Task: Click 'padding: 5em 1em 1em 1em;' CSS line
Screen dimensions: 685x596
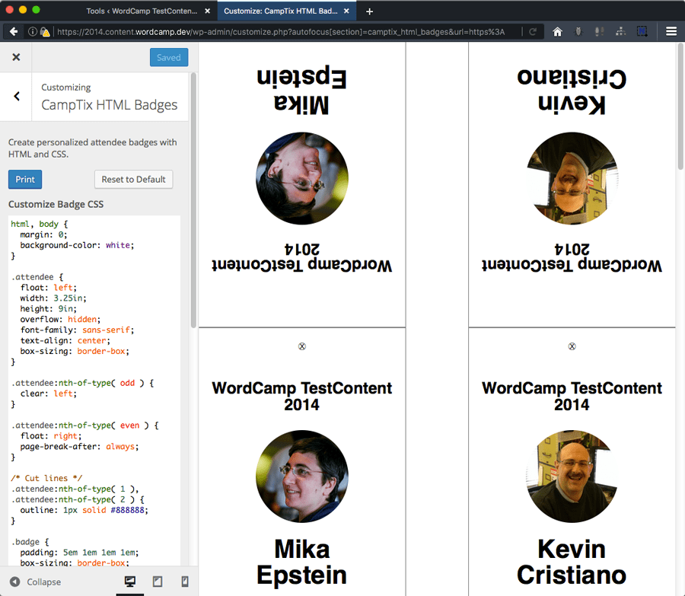Action: 79,553
